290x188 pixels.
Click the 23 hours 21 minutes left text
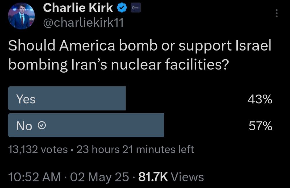coord(135,149)
